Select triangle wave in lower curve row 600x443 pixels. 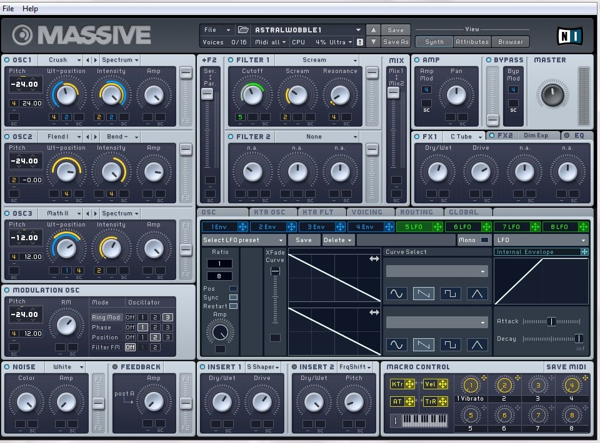[477, 344]
